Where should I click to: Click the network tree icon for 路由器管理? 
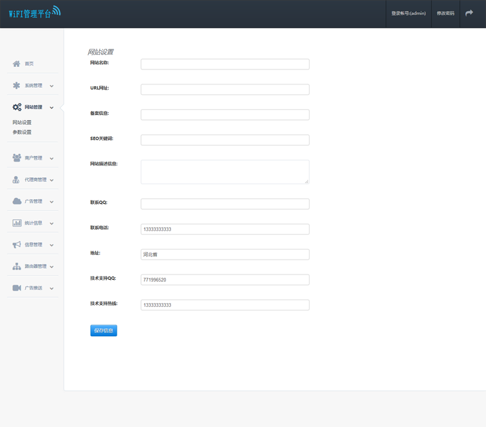click(17, 266)
